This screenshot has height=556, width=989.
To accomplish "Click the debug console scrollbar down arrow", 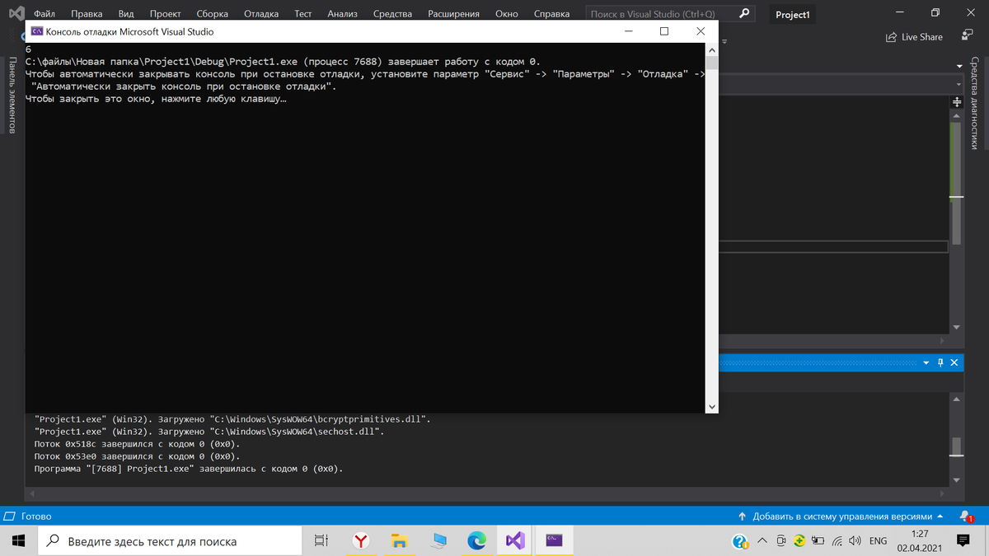I will 712,405.
